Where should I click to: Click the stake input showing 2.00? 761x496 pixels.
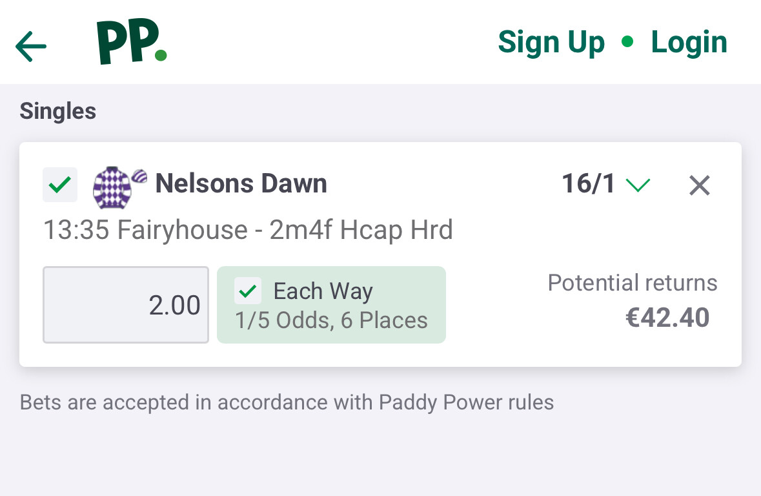click(x=126, y=305)
